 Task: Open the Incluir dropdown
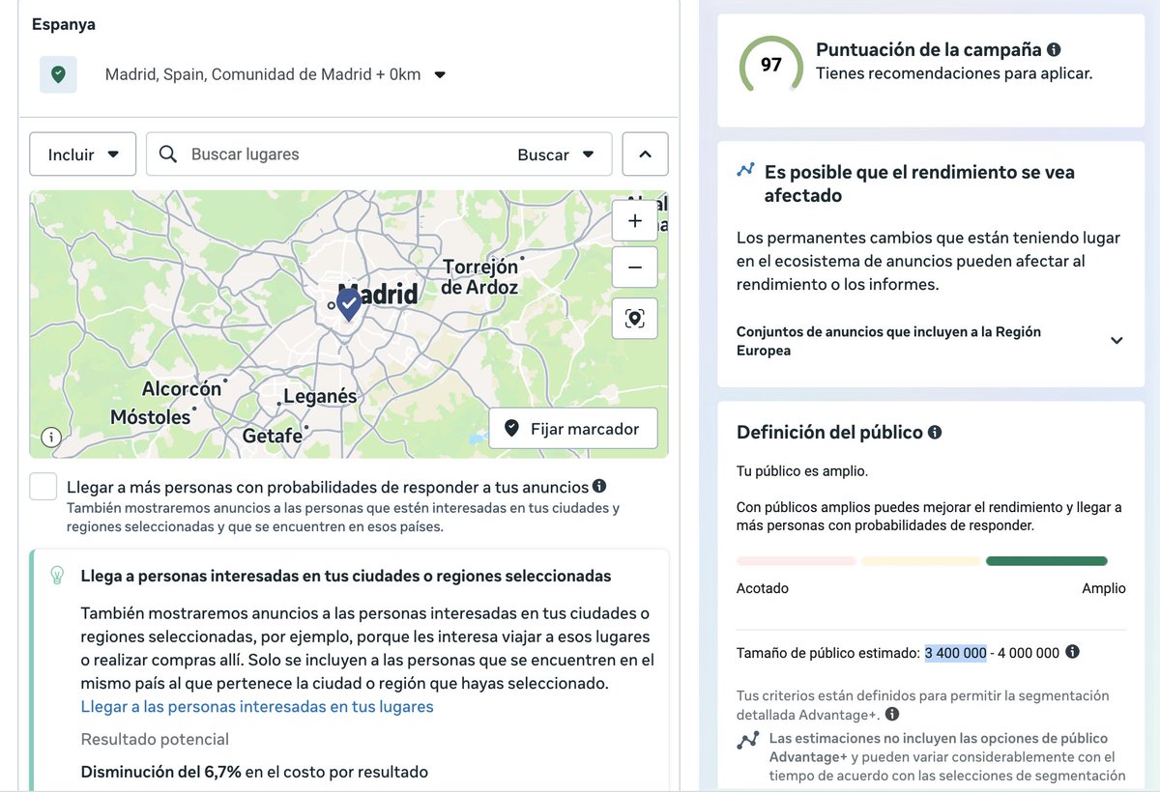tap(82, 154)
